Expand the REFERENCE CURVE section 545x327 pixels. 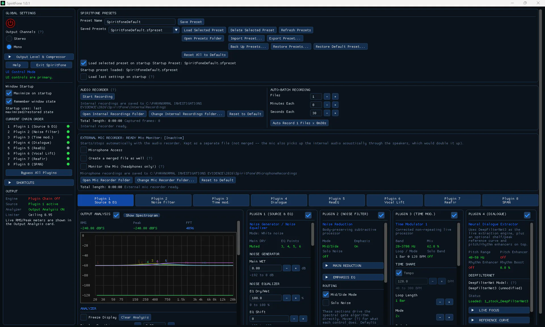tap(499, 320)
